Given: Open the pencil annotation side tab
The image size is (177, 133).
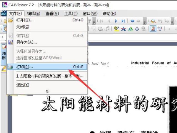Looking at the screenshot, I should (x=4, y=69).
